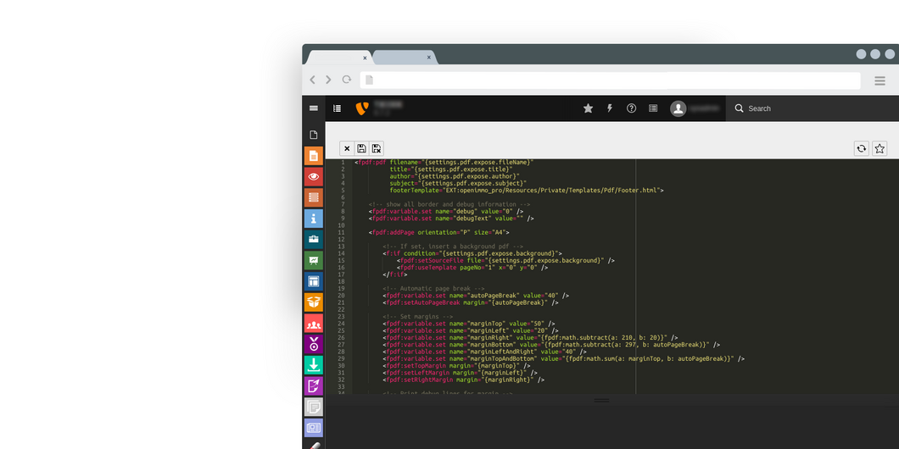
Task: Open the purple medal module icon
Action: pos(314,344)
